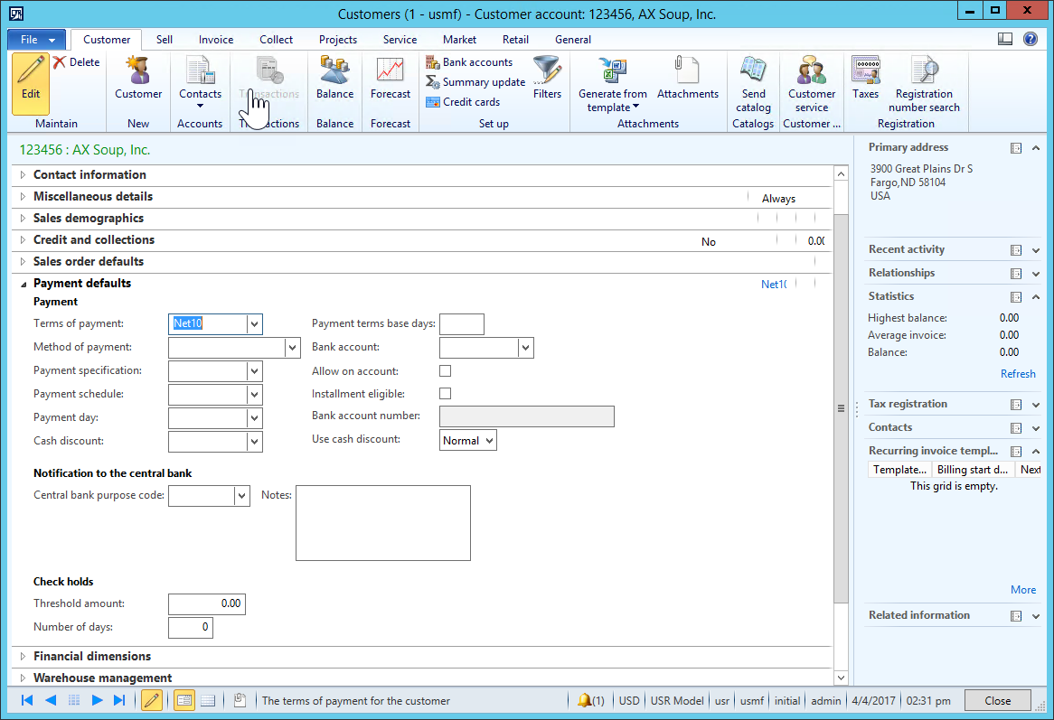This screenshot has width=1054, height=720.
Task: Open the Taxes ribbon icon
Action: point(865,79)
